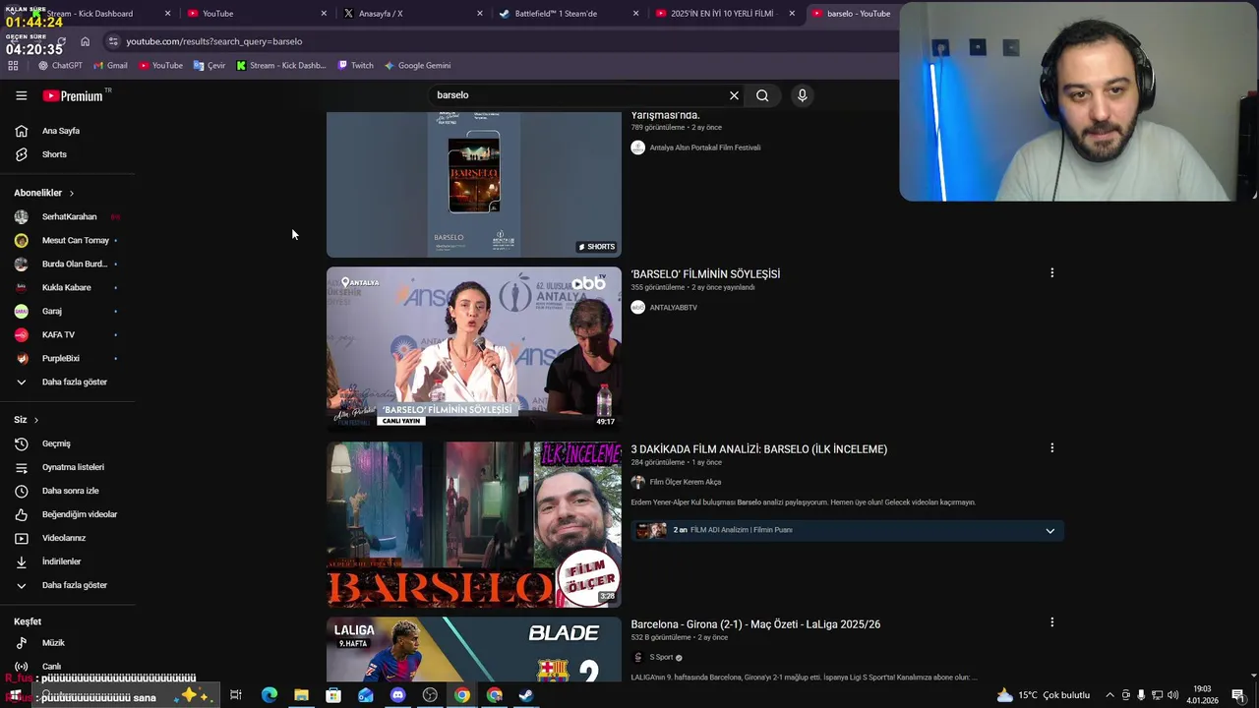This screenshot has height=708, width=1259.
Task: Switch to the Anasayfa / X tab
Action: coord(411,14)
